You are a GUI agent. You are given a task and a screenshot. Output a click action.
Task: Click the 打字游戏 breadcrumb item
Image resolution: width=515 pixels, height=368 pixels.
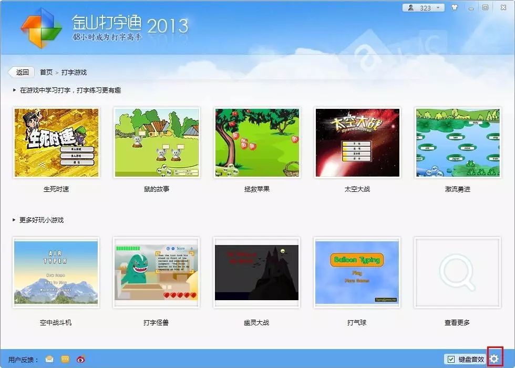(74, 73)
